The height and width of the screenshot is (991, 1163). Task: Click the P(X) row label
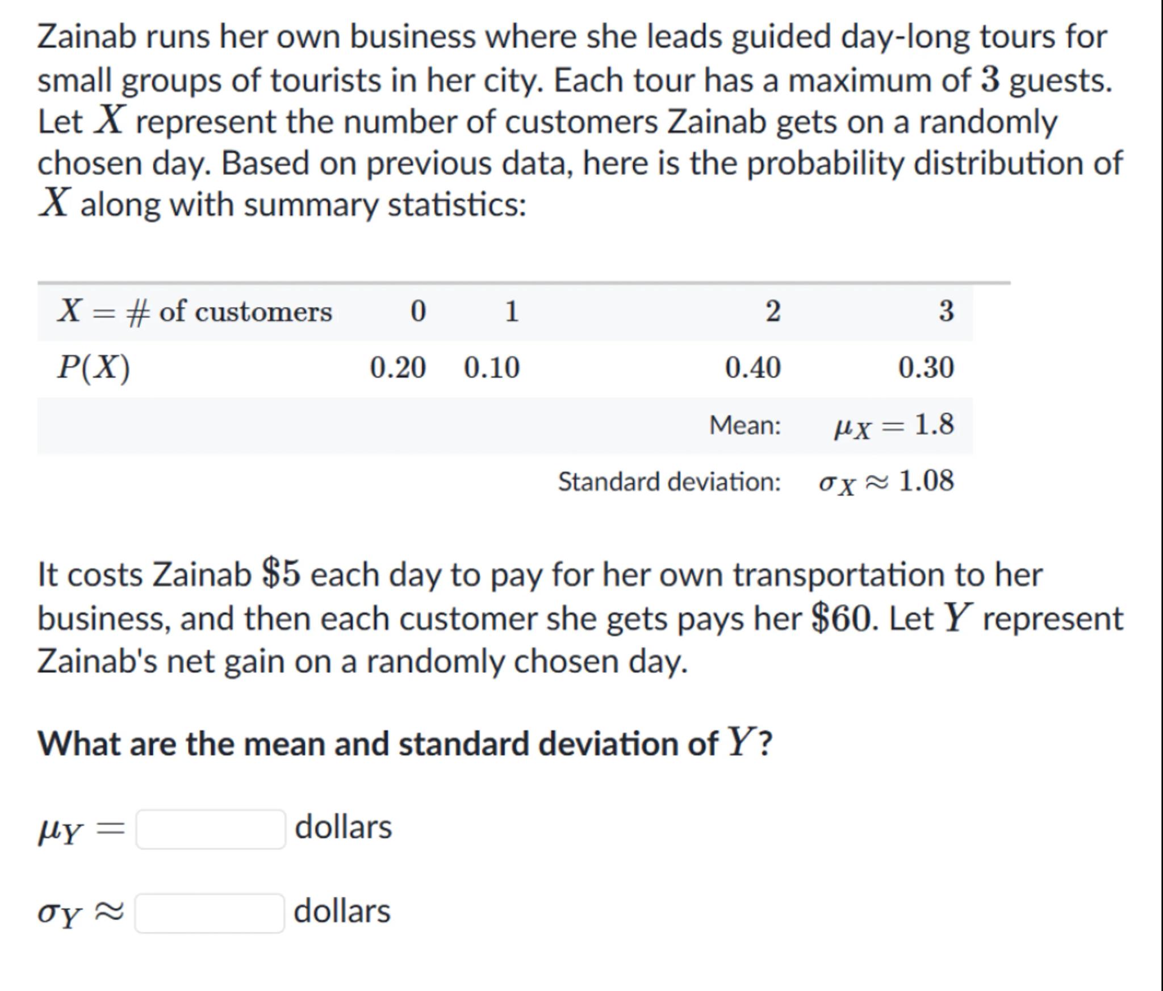tap(94, 367)
